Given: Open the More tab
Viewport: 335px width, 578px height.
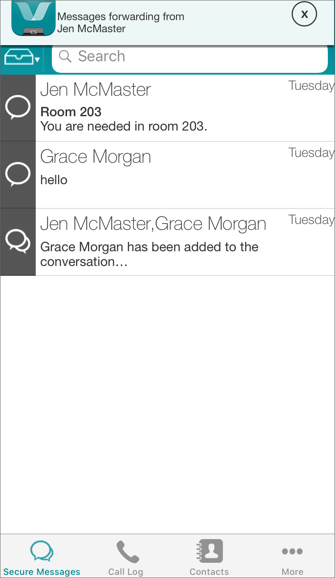Looking at the screenshot, I should [x=293, y=557].
